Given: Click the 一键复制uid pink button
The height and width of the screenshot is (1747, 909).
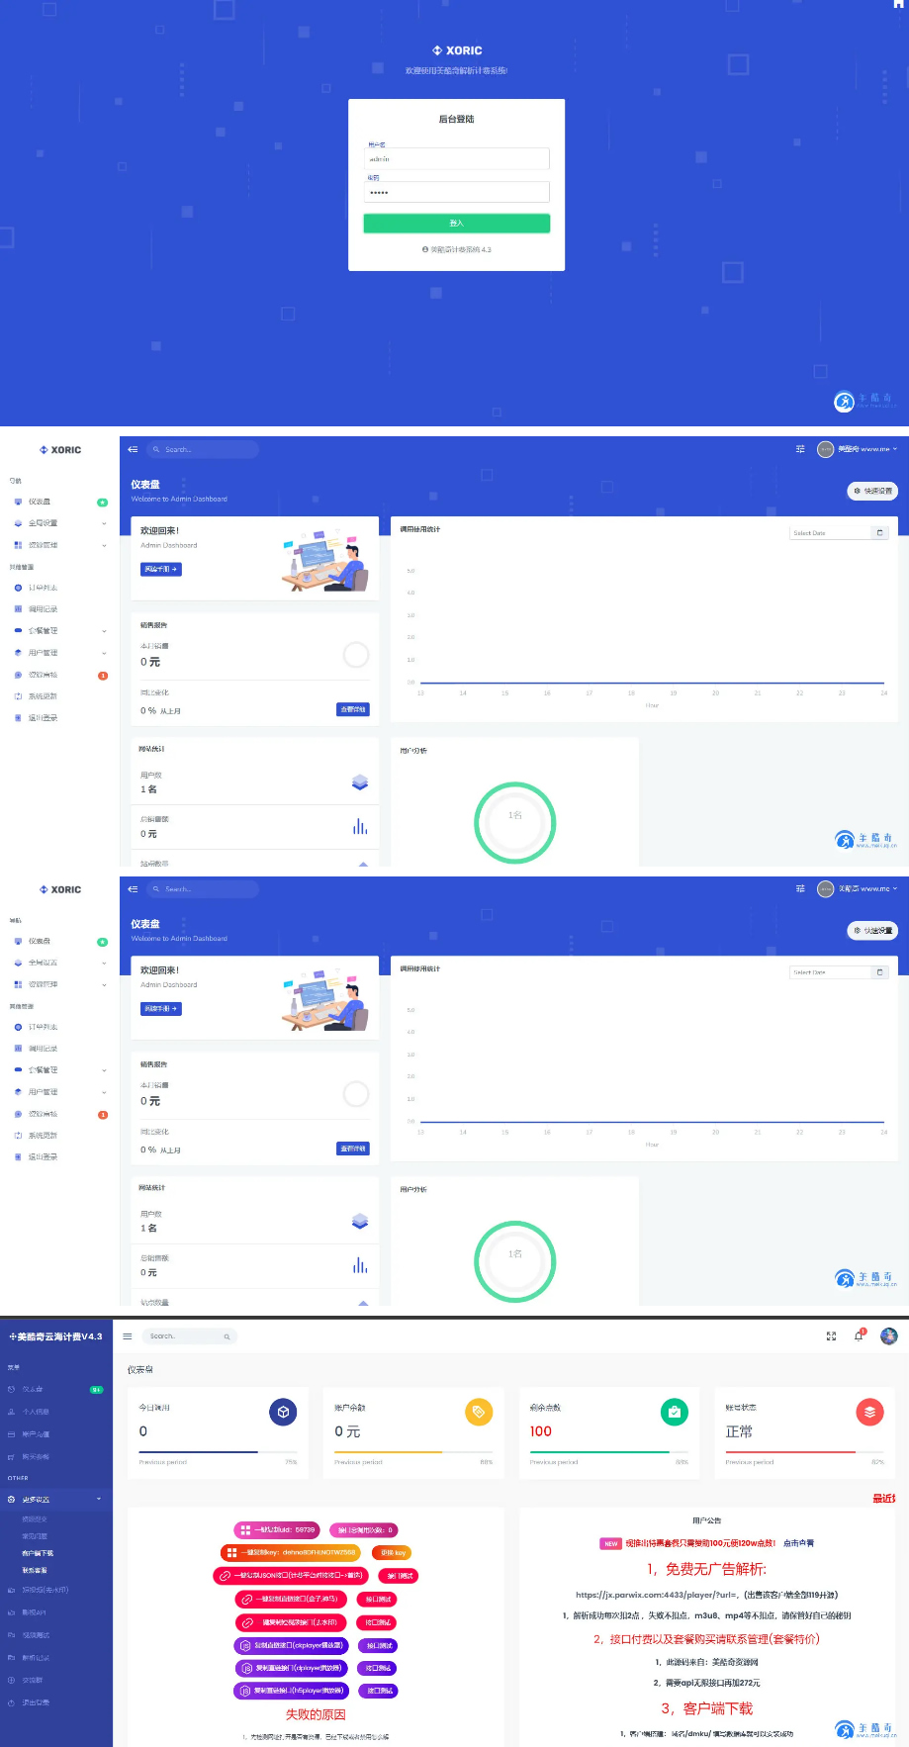Looking at the screenshot, I should [x=277, y=1530].
